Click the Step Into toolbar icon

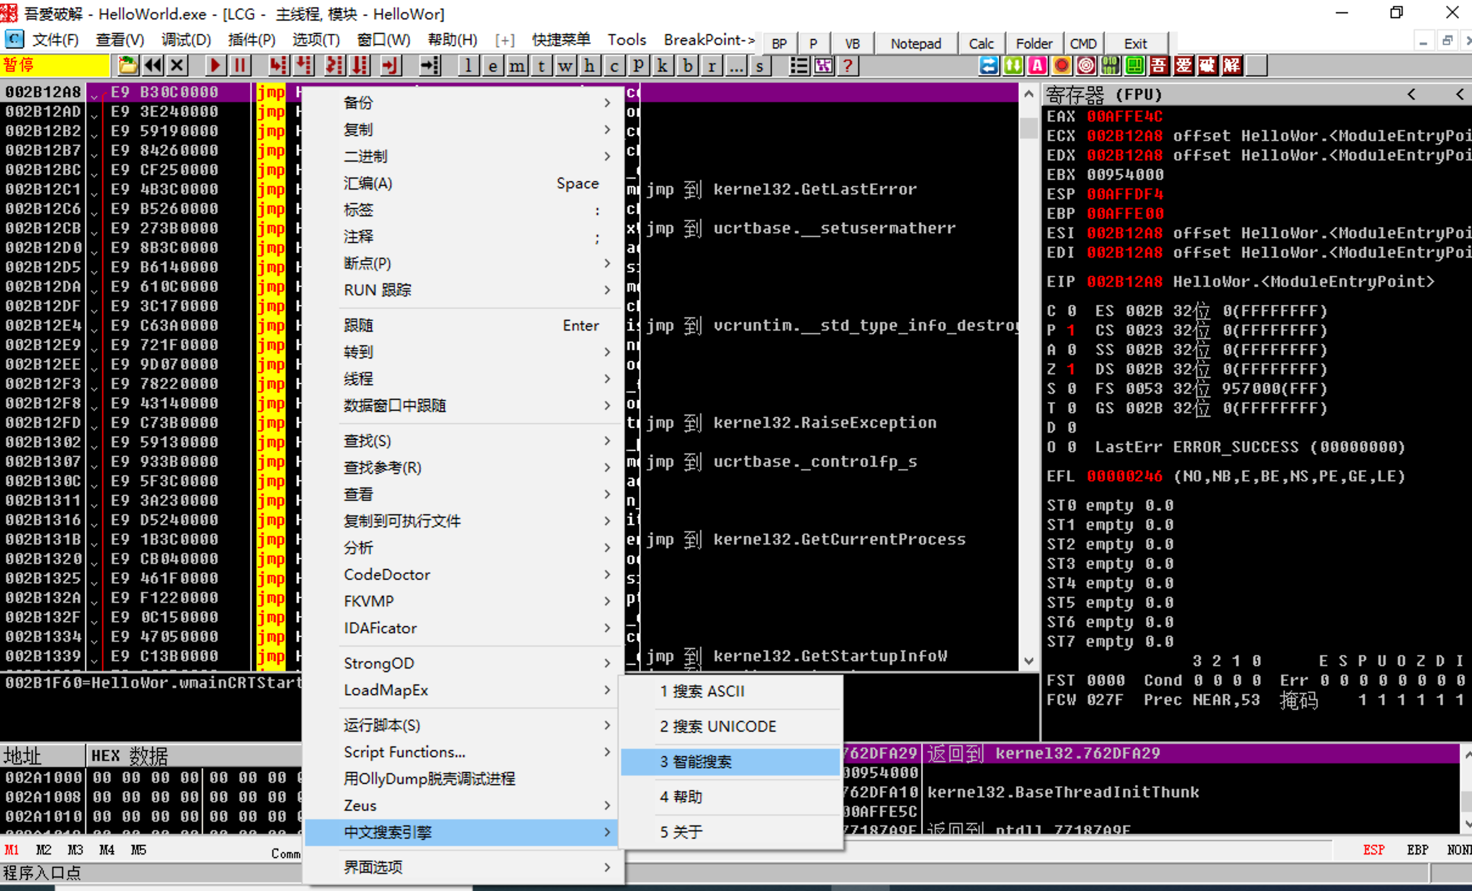click(278, 66)
